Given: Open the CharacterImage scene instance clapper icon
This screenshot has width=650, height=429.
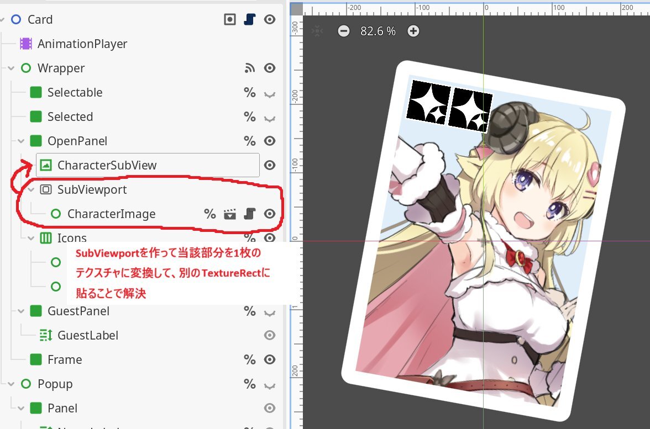Looking at the screenshot, I should point(230,214).
